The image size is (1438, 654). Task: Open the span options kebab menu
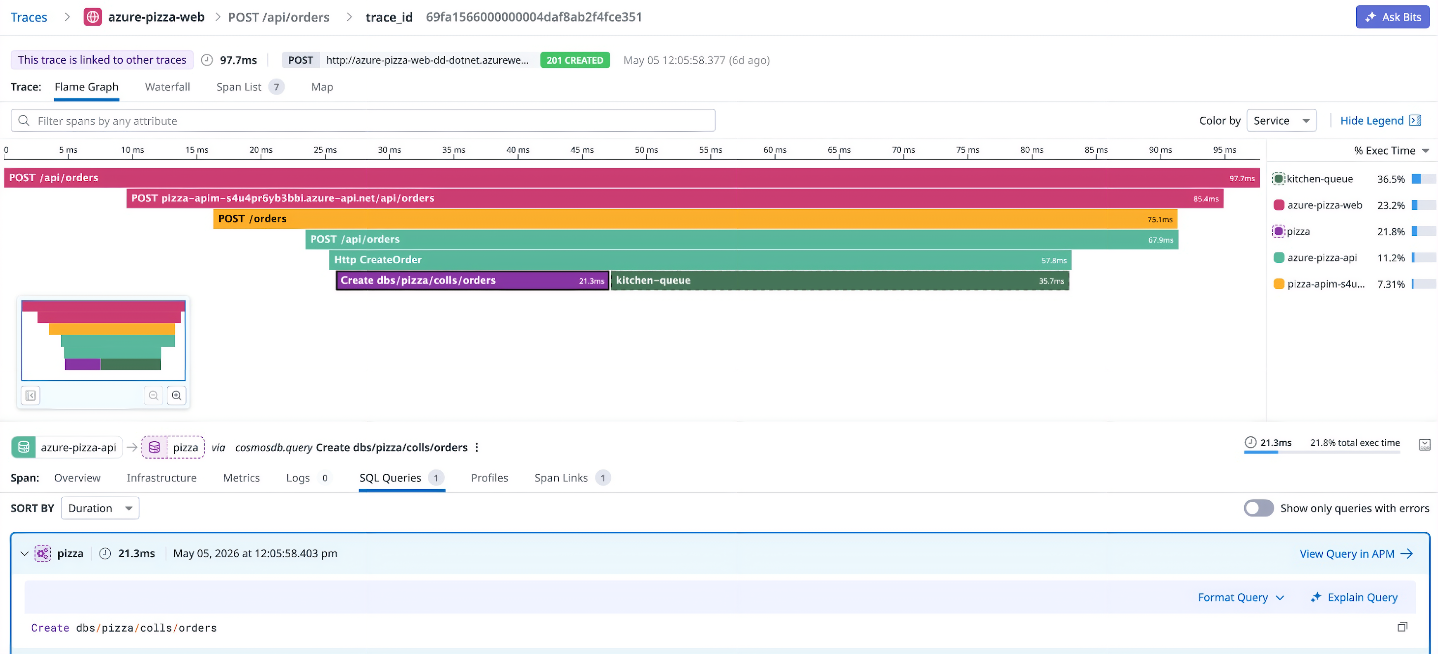477,447
